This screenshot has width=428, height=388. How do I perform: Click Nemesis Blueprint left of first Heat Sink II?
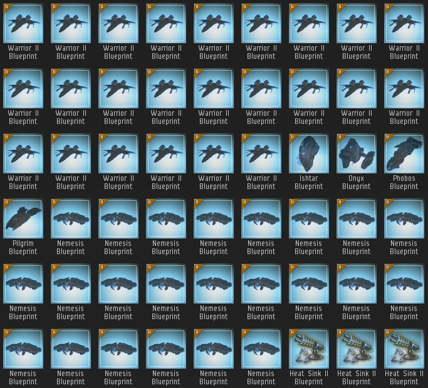click(261, 349)
